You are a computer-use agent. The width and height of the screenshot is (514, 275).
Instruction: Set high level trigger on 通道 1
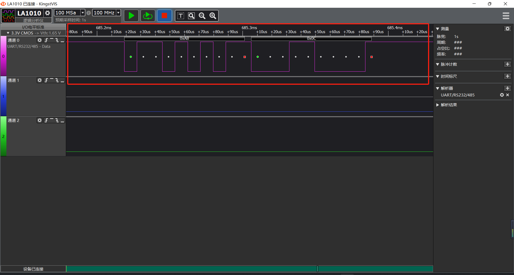(x=52, y=80)
